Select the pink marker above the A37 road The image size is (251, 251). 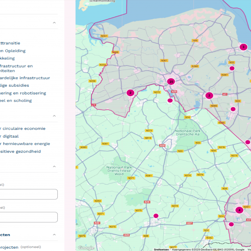click(156, 216)
